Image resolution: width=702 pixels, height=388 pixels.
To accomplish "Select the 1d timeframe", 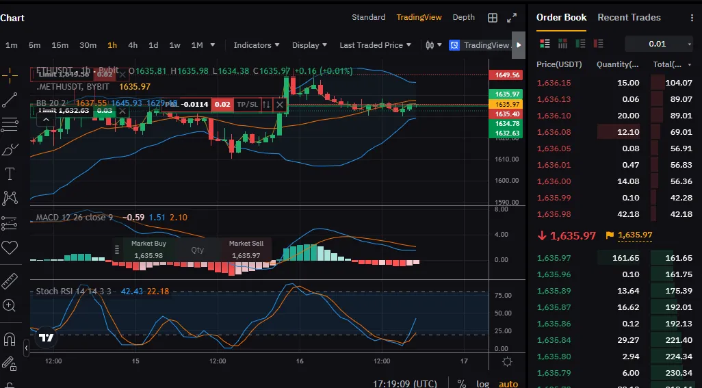I will (153, 45).
